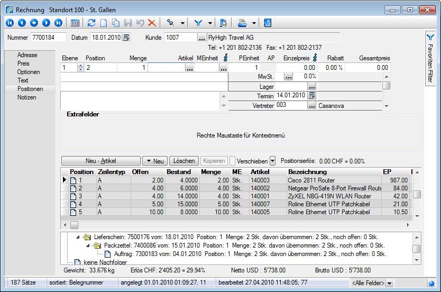Click the Neu - Artikel button
The width and height of the screenshot is (441, 292).
tap(100, 161)
